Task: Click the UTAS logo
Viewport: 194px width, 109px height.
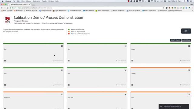Action: coord(8,20)
